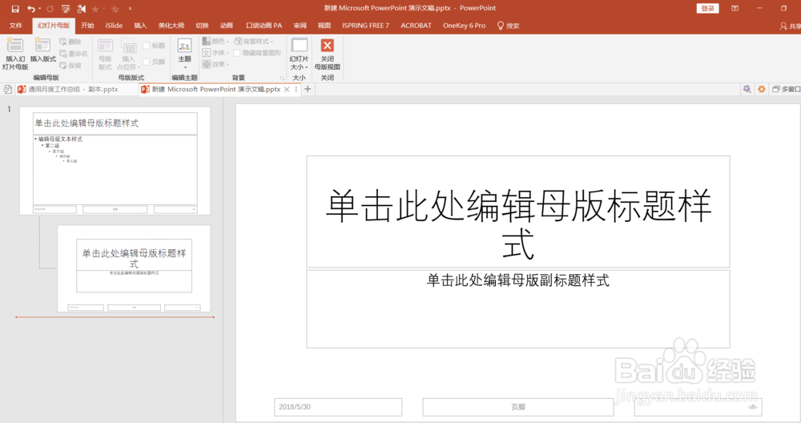The height and width of the screenshot is (423, 801).
Task: Click the 登录 sign-in button
Action: [707, 8]
